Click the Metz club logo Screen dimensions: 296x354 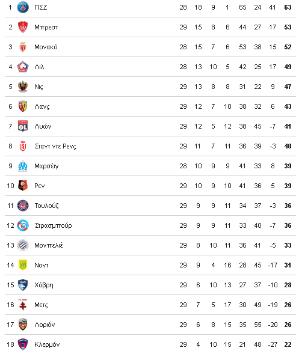(23, 305)
